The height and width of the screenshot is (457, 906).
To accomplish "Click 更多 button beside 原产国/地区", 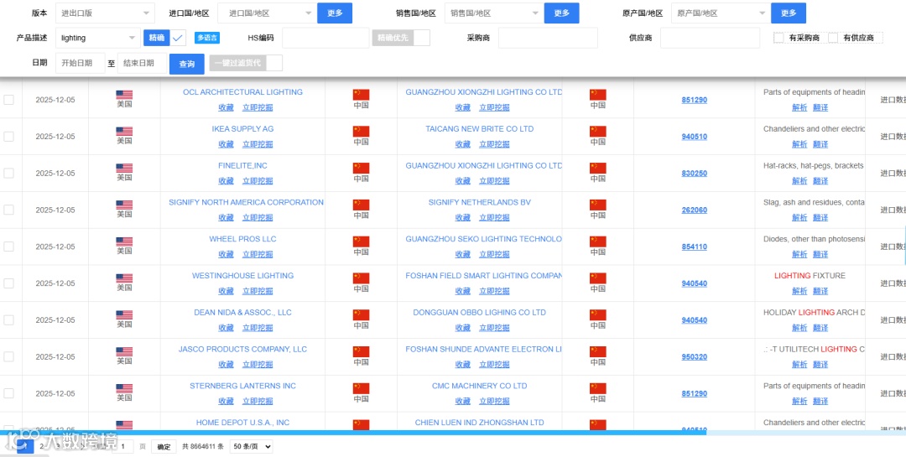I will (x=788, y=13).
